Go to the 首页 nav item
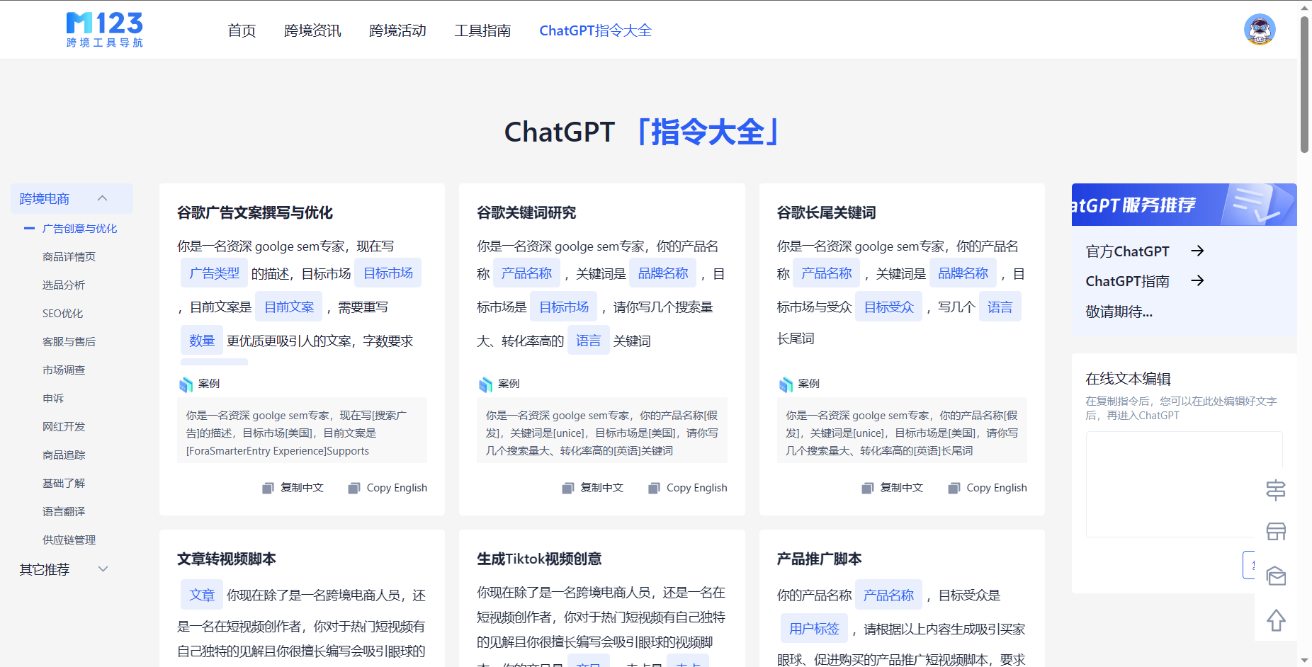 [242, 30]
